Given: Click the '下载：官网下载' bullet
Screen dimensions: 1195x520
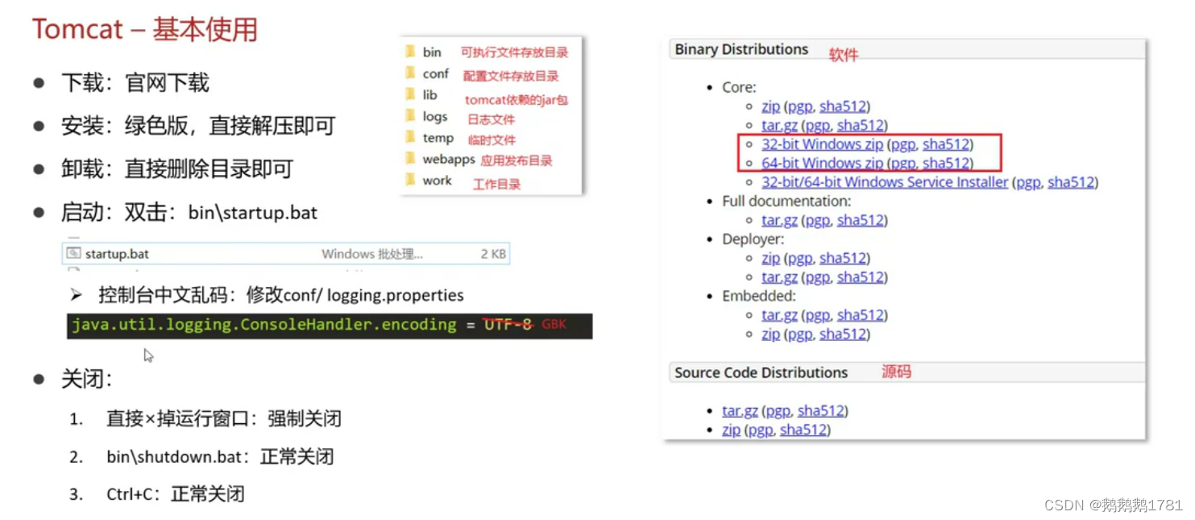Looking at the screenshot, I should [x=135, y=83].
